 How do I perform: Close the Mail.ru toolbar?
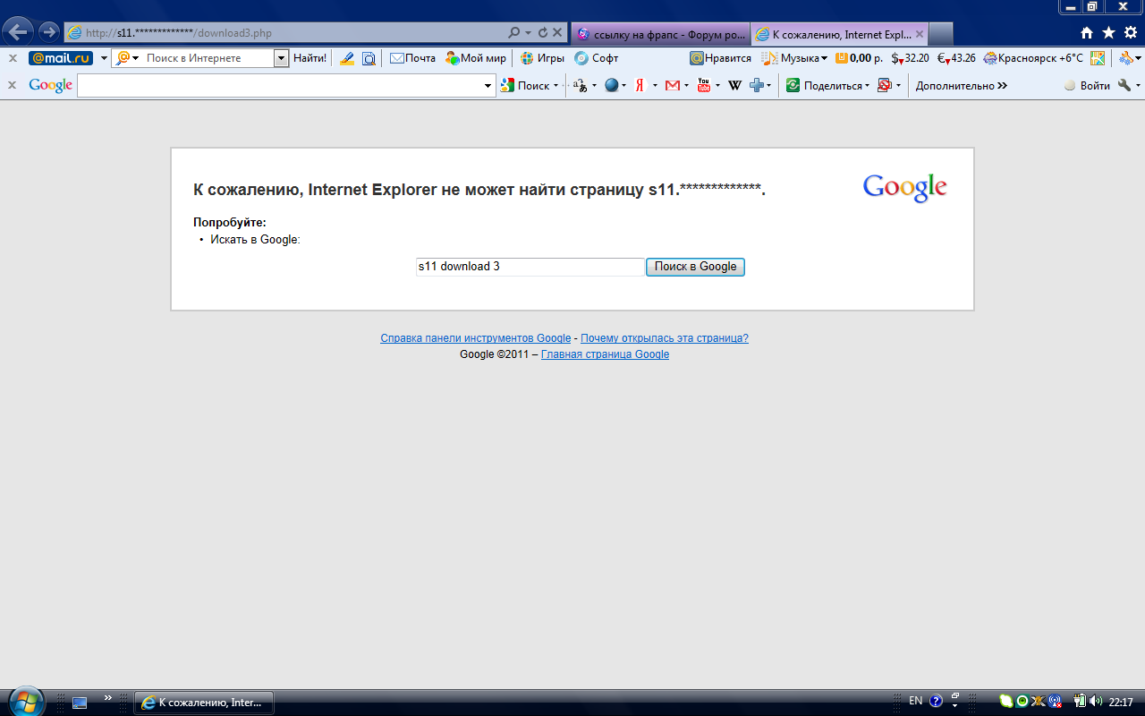(x=13, y=58)
